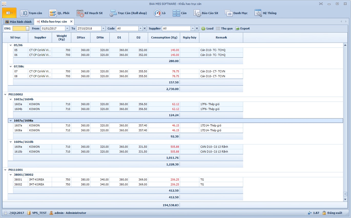351x218 pixels.
Task: Open the Trạm cân weighing station module
Action: pos(31,13)
